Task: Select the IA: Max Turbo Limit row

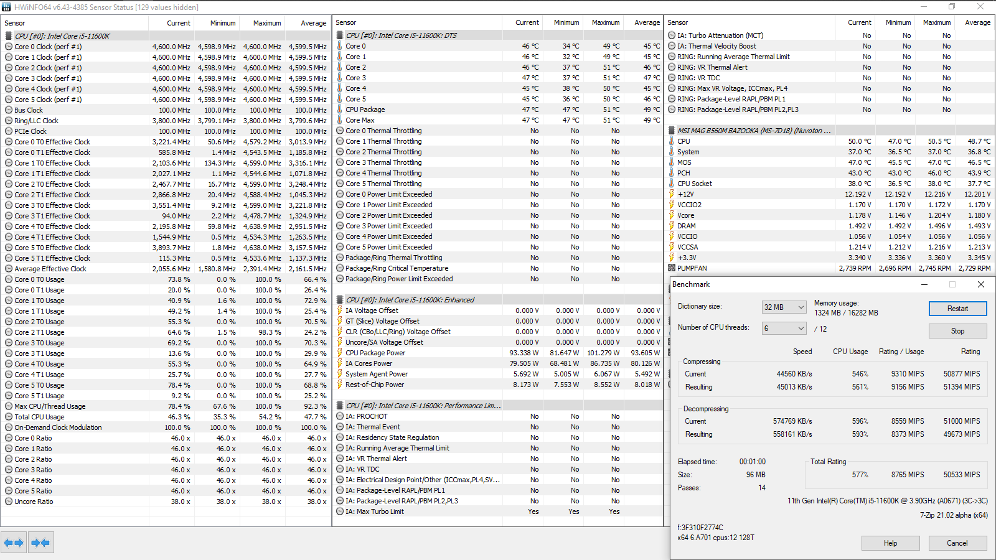Action: click(x=498, y=511)
